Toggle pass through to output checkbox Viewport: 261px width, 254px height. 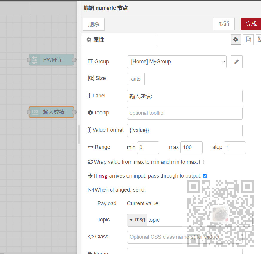point(205,176)
